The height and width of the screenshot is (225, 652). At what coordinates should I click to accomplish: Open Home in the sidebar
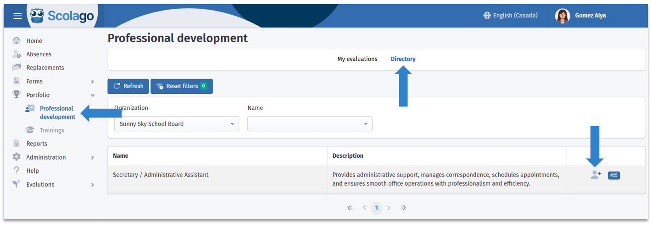pyautogui.click(x=34, y=41)
